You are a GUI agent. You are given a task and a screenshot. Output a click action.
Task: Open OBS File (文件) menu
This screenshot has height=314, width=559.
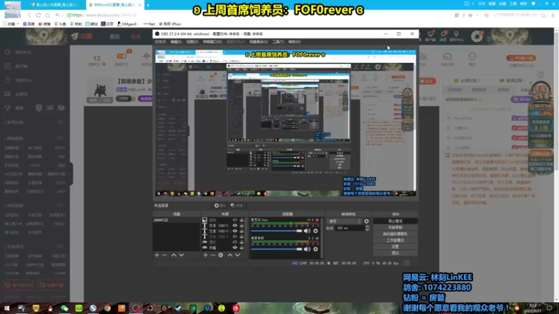(161, 42)
